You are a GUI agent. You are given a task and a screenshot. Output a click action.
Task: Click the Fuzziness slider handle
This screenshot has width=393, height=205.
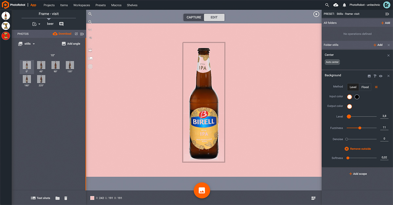coord(360,128)
